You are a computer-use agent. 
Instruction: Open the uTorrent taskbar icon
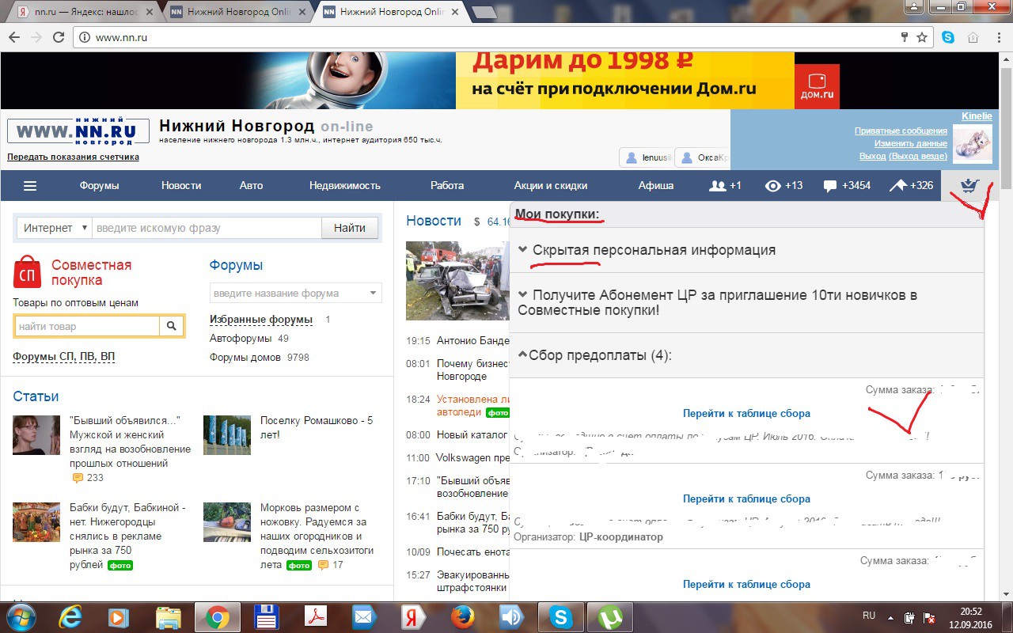pos(609,616)
